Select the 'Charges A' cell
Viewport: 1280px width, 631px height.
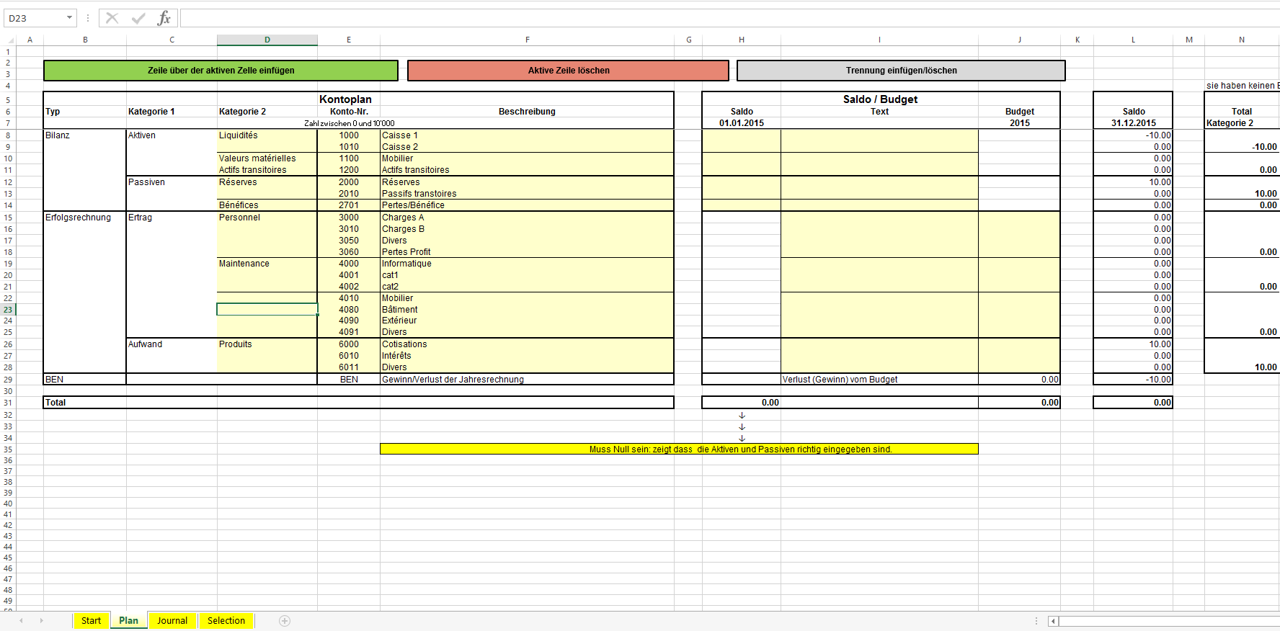click(x=527, y=218)
